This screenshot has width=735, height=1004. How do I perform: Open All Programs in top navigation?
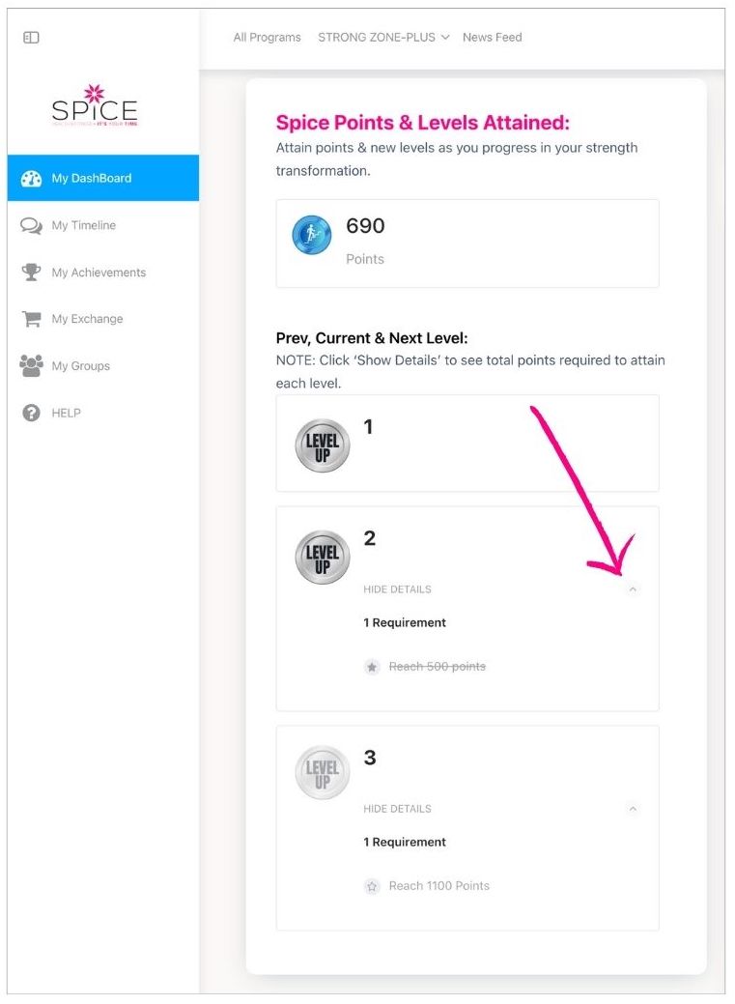coord(267,38)
